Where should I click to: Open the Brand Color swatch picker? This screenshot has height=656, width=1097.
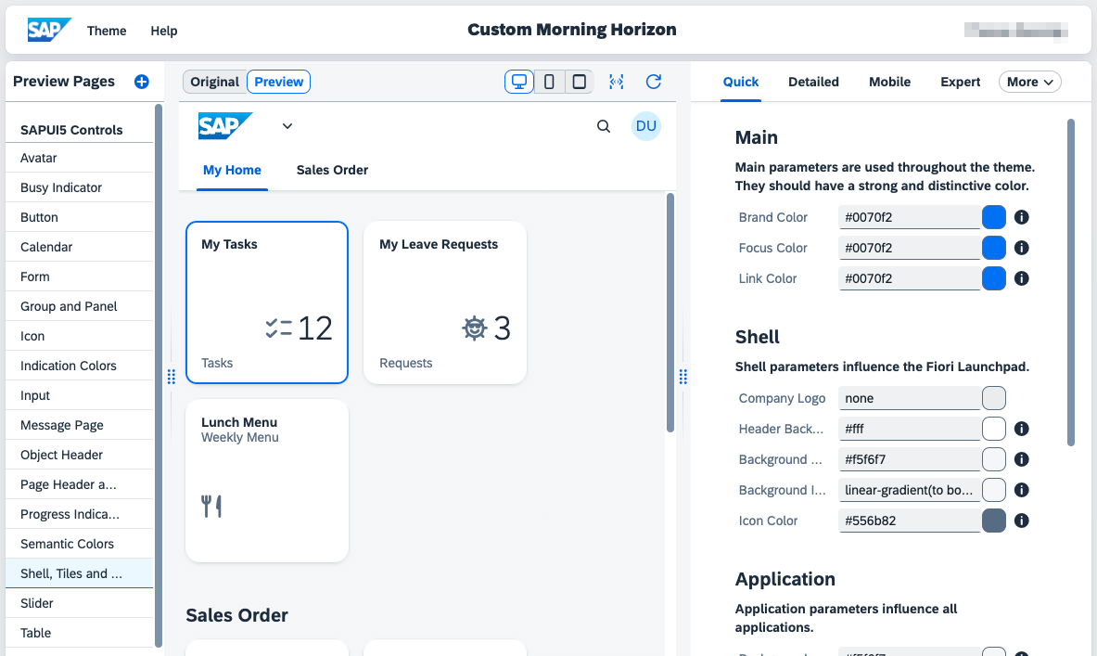[993, 217]
